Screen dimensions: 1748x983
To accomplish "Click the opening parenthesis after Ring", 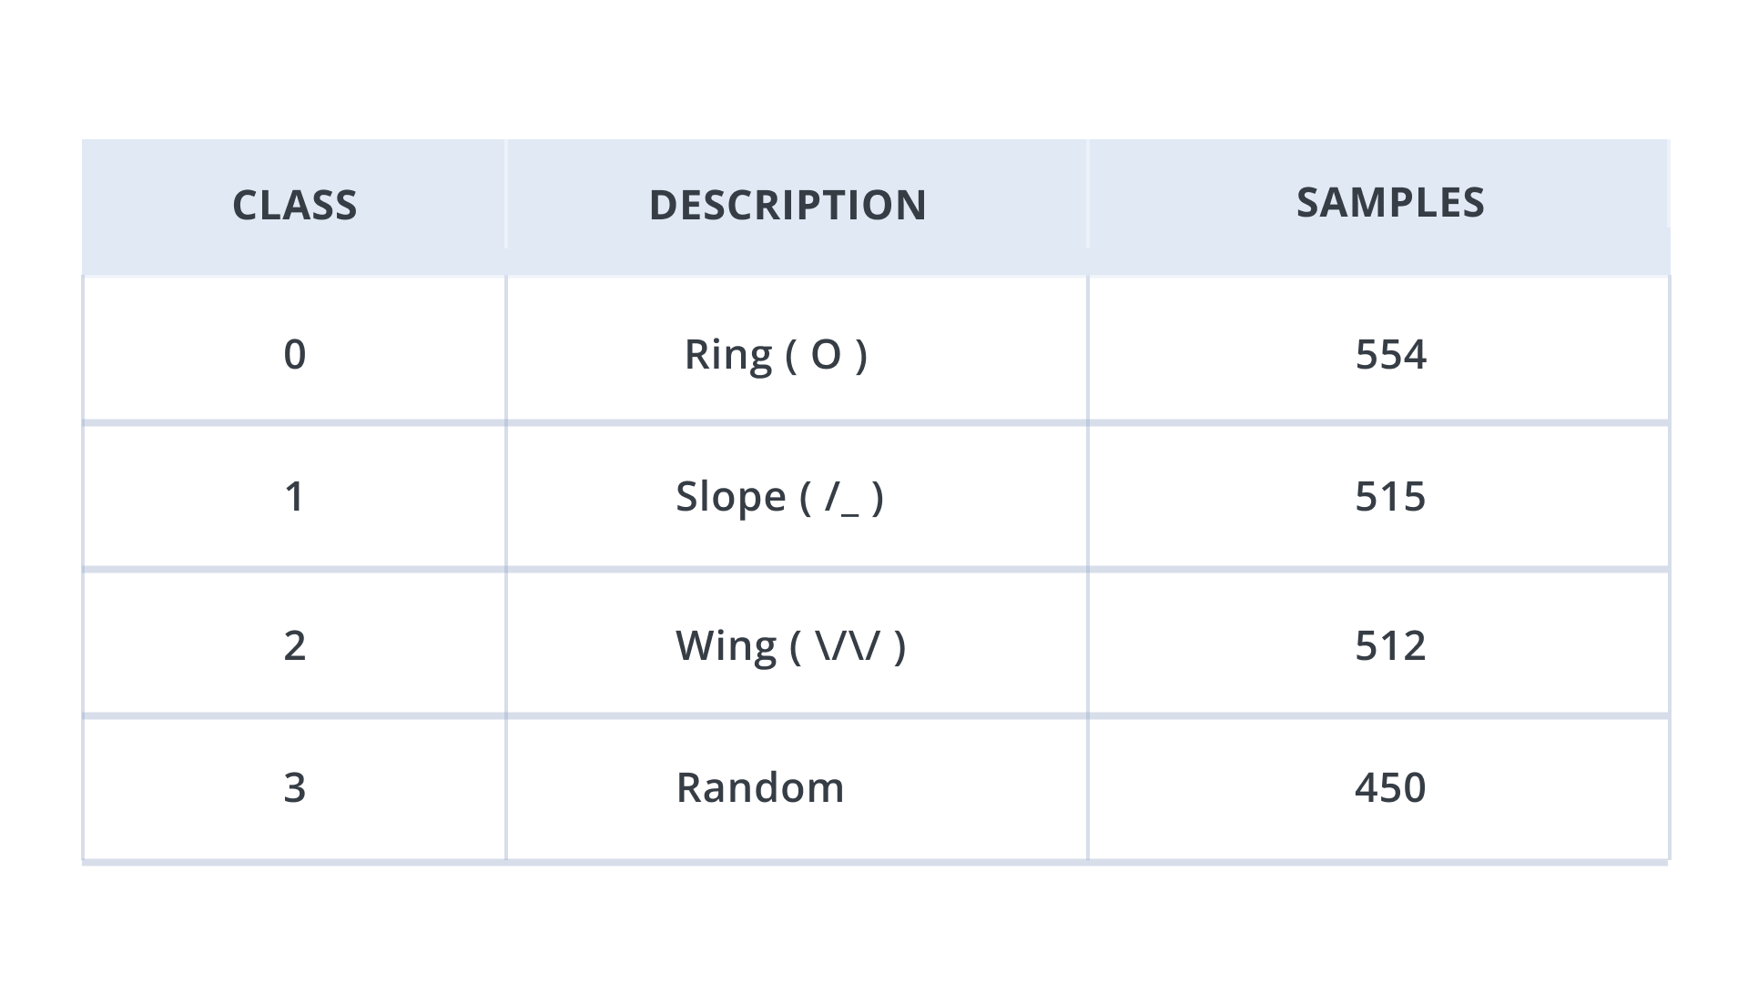I will pos(791,355).
